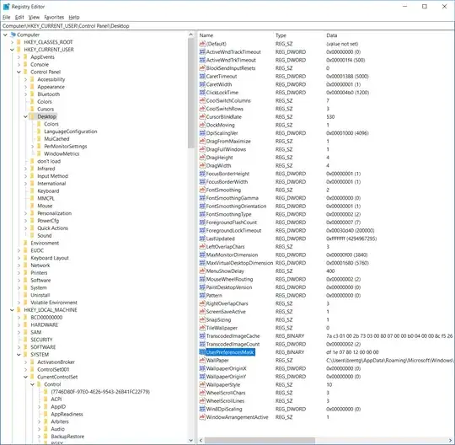Open the Help menu
The image size is (455, 445).
(x=74, y=17)
